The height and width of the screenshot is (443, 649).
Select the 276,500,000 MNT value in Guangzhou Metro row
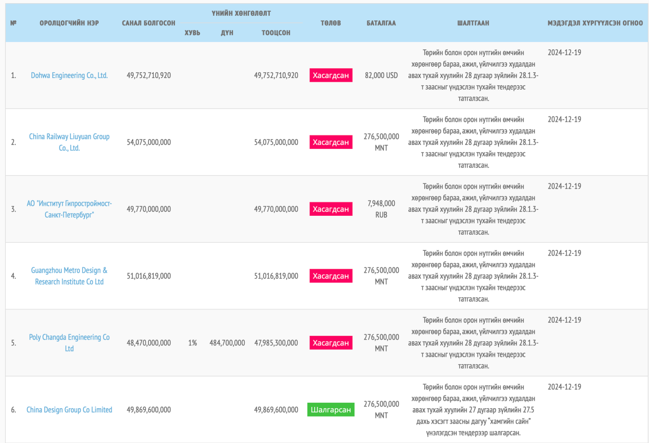tap(381, 276)
